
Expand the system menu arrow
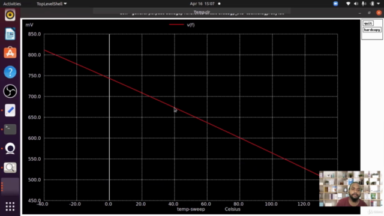[379, 4]
